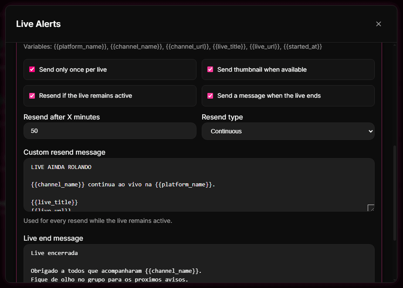Open the Resend type dropdown

point(288,131)
